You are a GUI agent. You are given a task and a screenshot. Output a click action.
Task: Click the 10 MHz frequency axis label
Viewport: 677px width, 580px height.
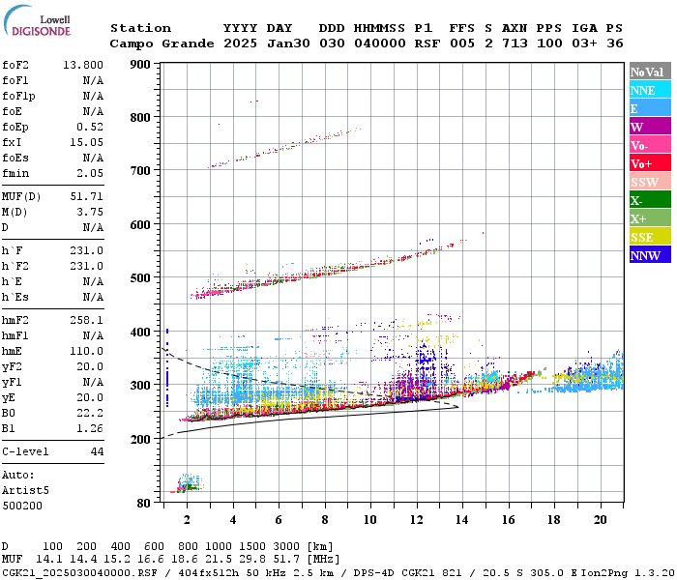[370, 520]
